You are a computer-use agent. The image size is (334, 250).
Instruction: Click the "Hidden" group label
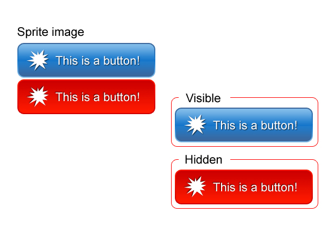[x=204, y=160]
